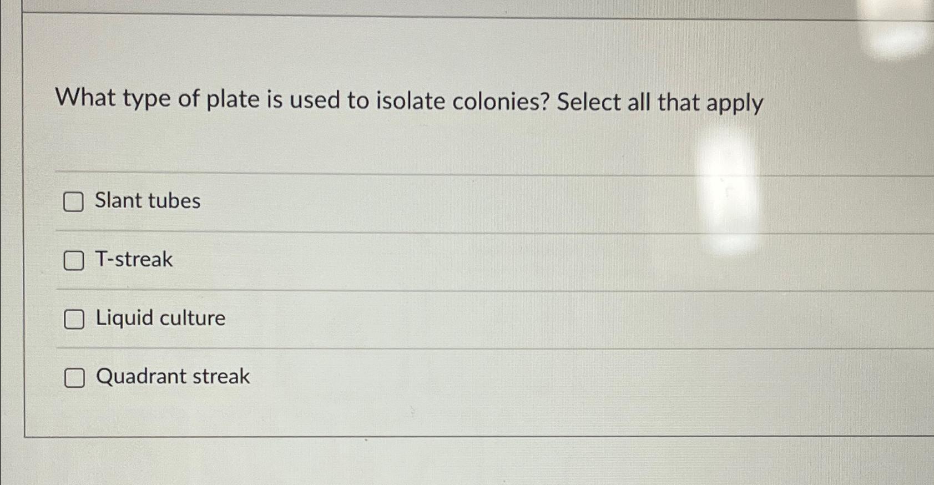Click the answer row for Quadrant streak
This screenshot has height=485, width=934.
point(333,377)
